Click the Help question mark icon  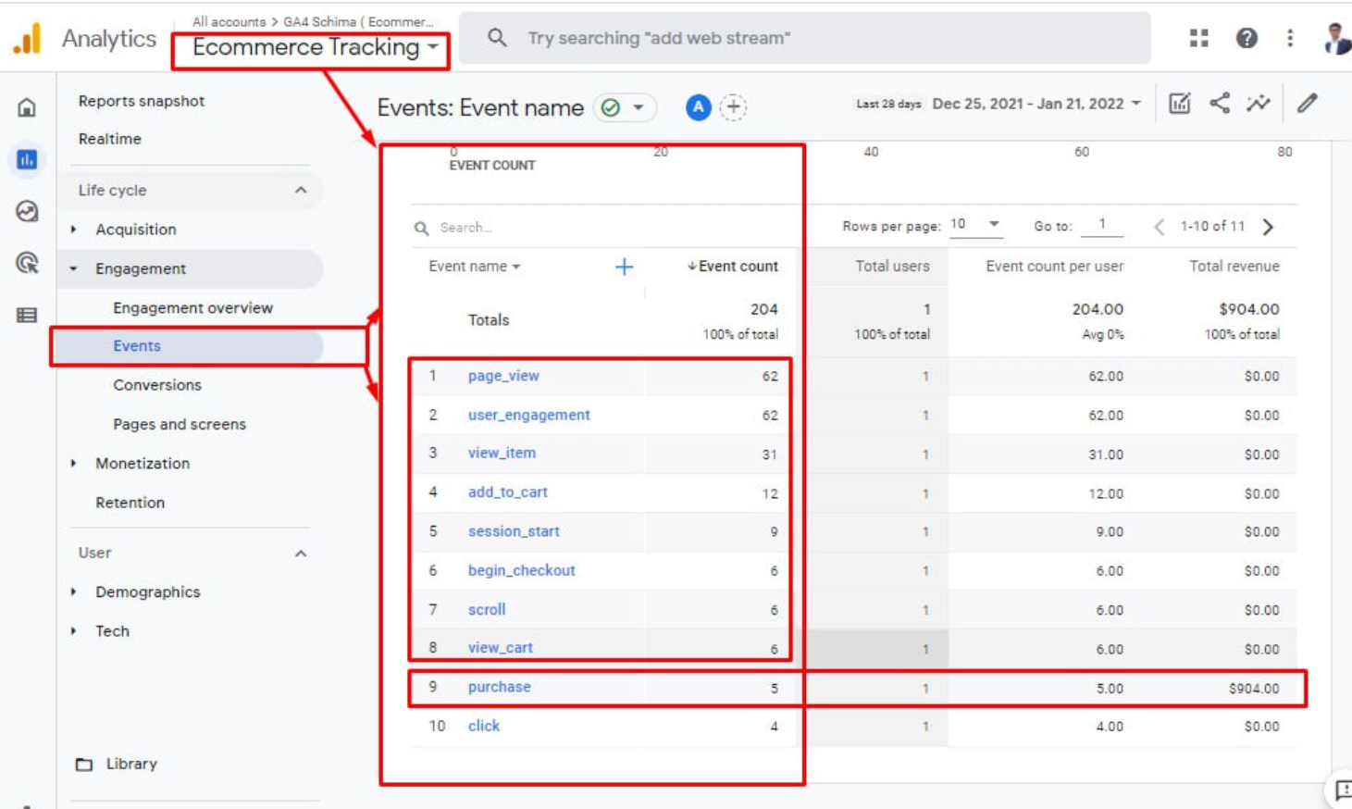pos(1247,38)
